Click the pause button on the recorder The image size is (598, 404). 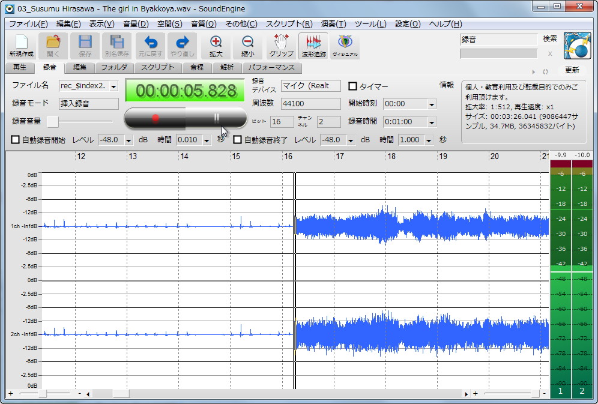(x=216, y=118)
